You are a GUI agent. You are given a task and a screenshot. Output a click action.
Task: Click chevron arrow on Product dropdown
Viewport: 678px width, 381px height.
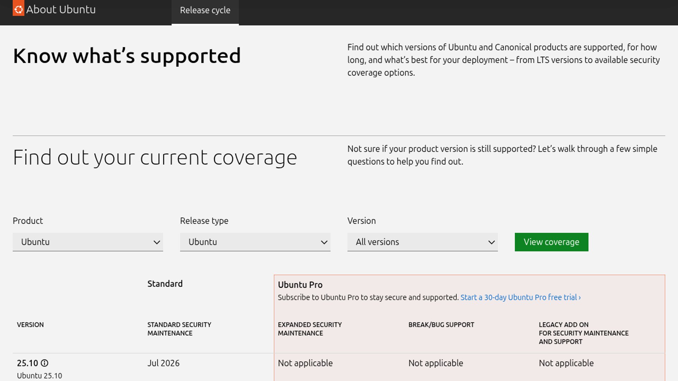click(x=156, y=242)
